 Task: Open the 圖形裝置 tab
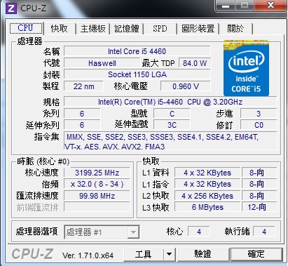198,29
